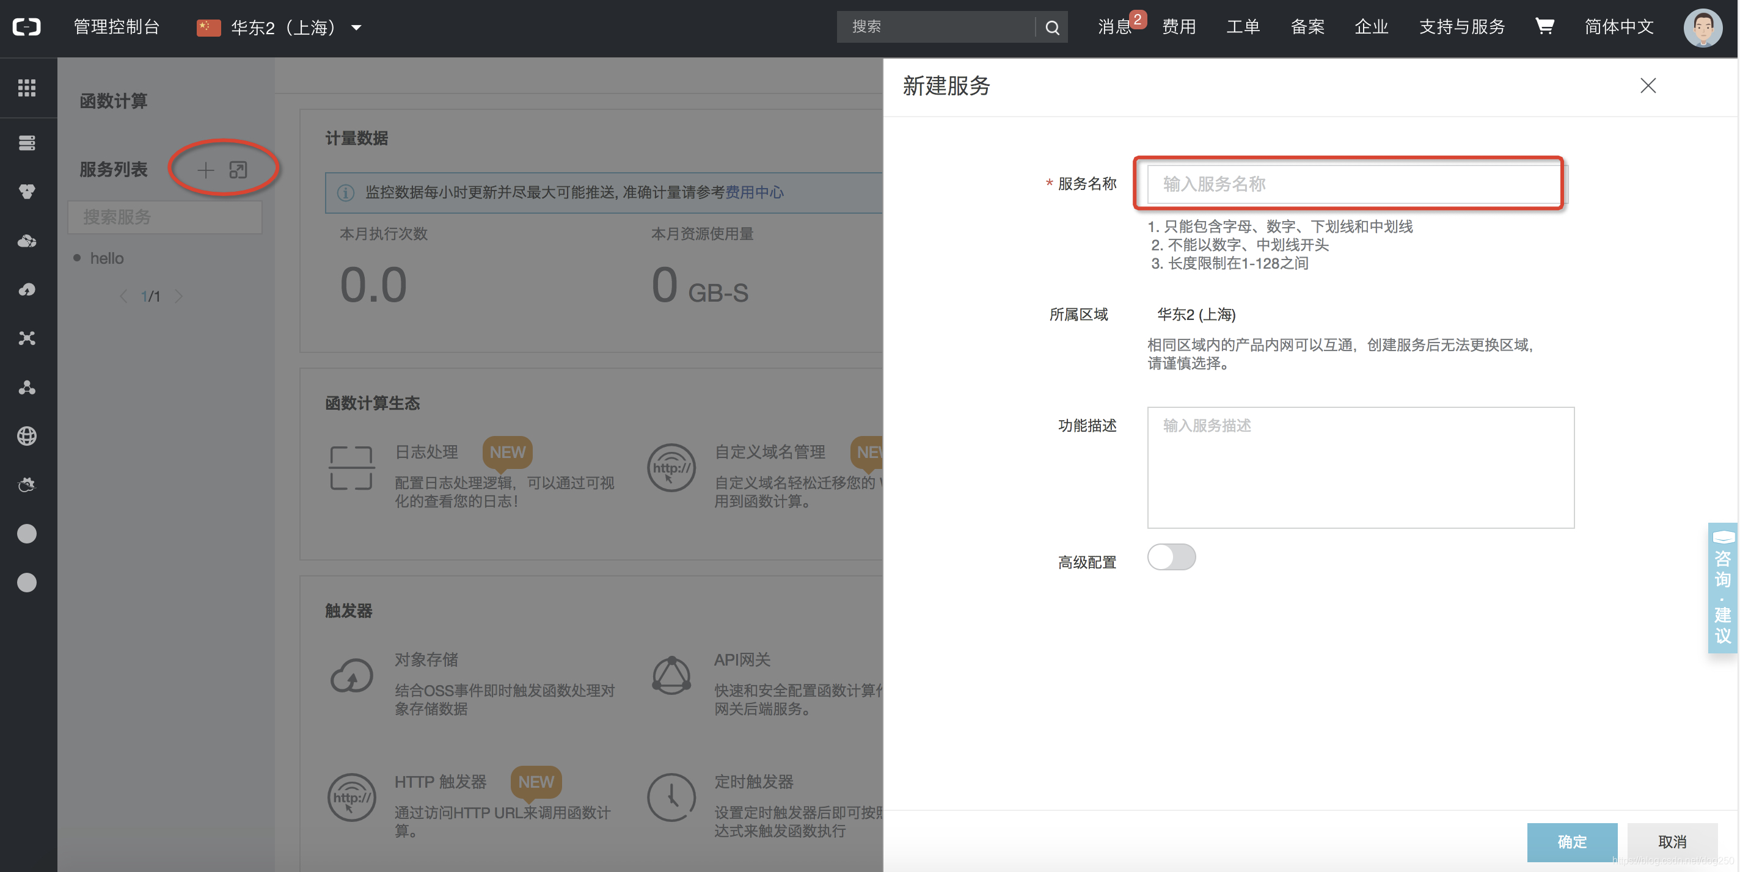The width and height of the screenshot is (1740, 872).
Task: Focus the 功能描述 text area
Action: tap(1361, 468)
